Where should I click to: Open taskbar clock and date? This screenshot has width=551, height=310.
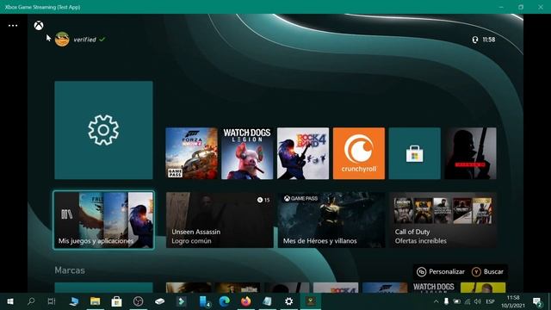(513, 301)
